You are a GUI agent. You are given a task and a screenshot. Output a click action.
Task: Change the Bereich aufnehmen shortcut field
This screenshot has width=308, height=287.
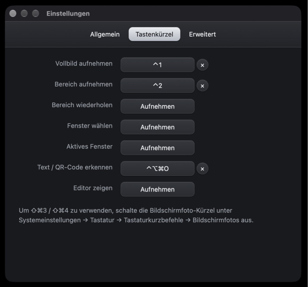tap(158, 86)
